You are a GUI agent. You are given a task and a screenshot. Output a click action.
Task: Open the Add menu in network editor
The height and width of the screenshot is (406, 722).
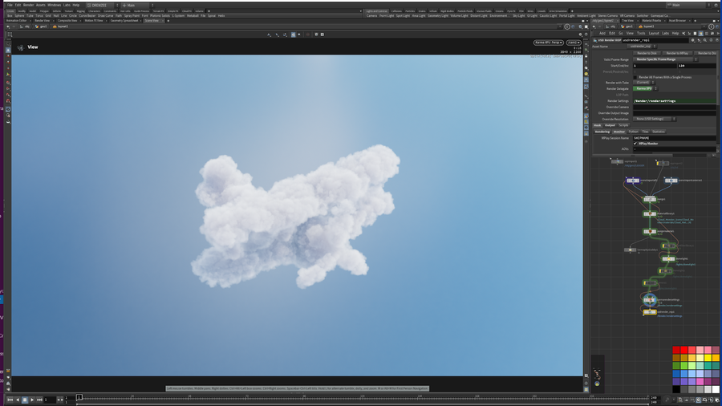pyautogui.click(x=602, y=33)
